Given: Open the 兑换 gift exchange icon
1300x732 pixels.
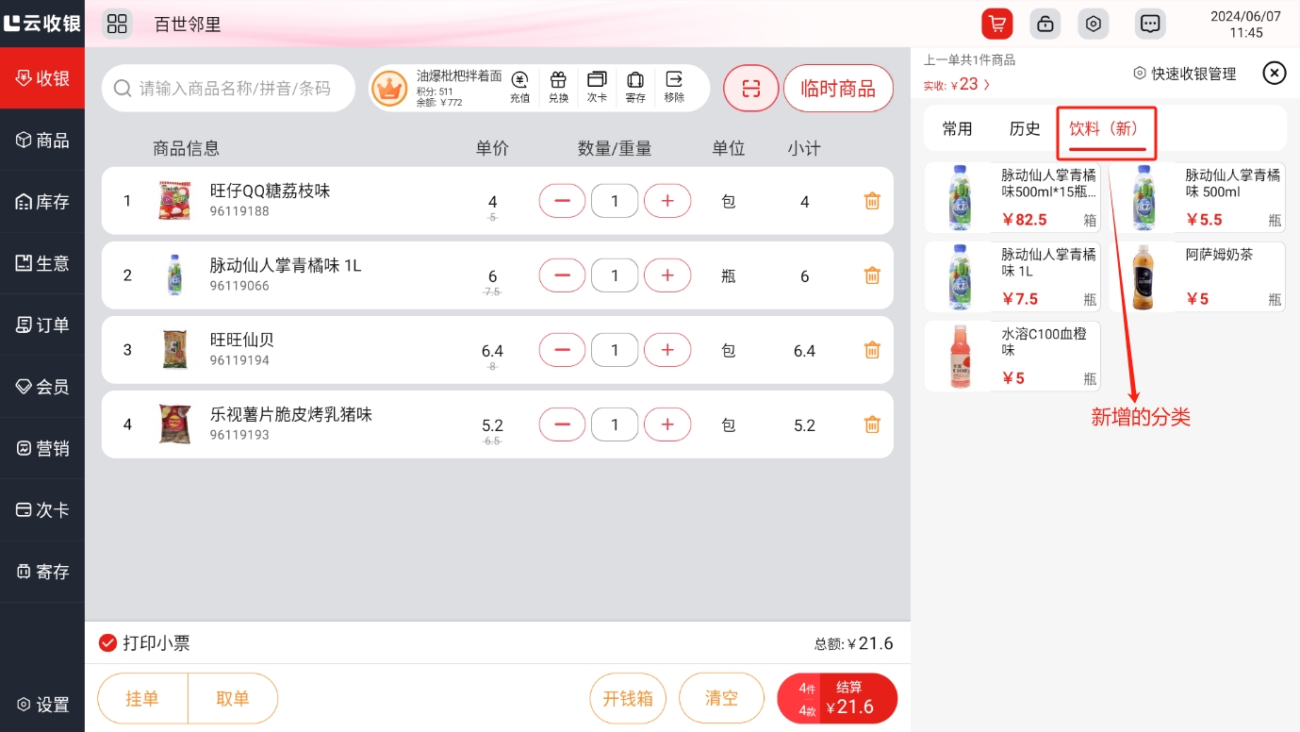Looking at the screenshot, I should tap(558, 86).
